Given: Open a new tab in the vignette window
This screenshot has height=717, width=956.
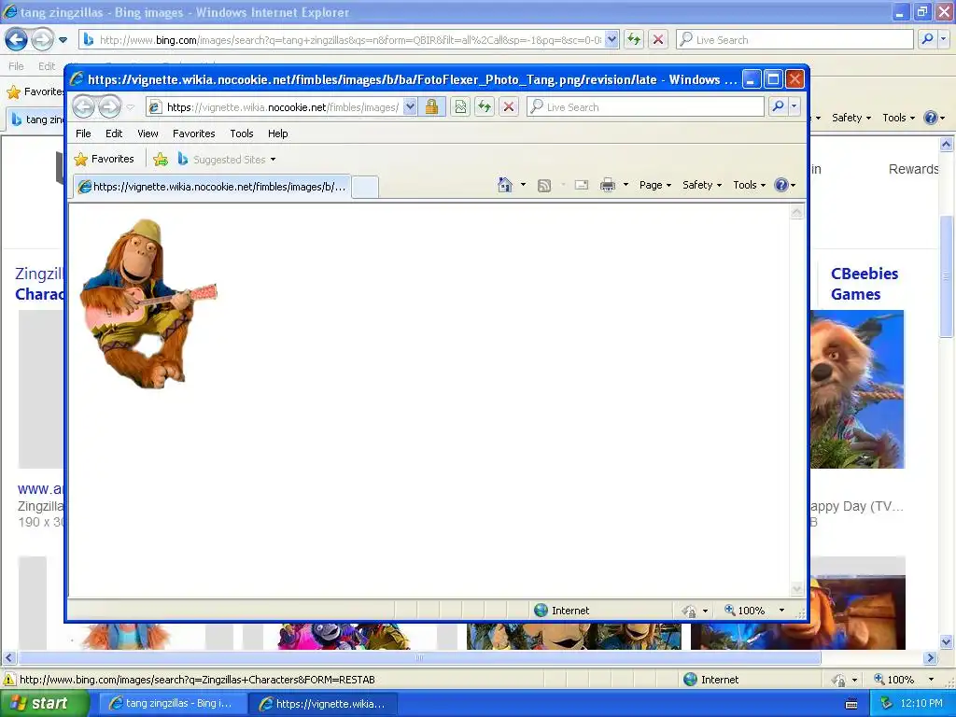Looking at the screenshot, I should 365,187.
